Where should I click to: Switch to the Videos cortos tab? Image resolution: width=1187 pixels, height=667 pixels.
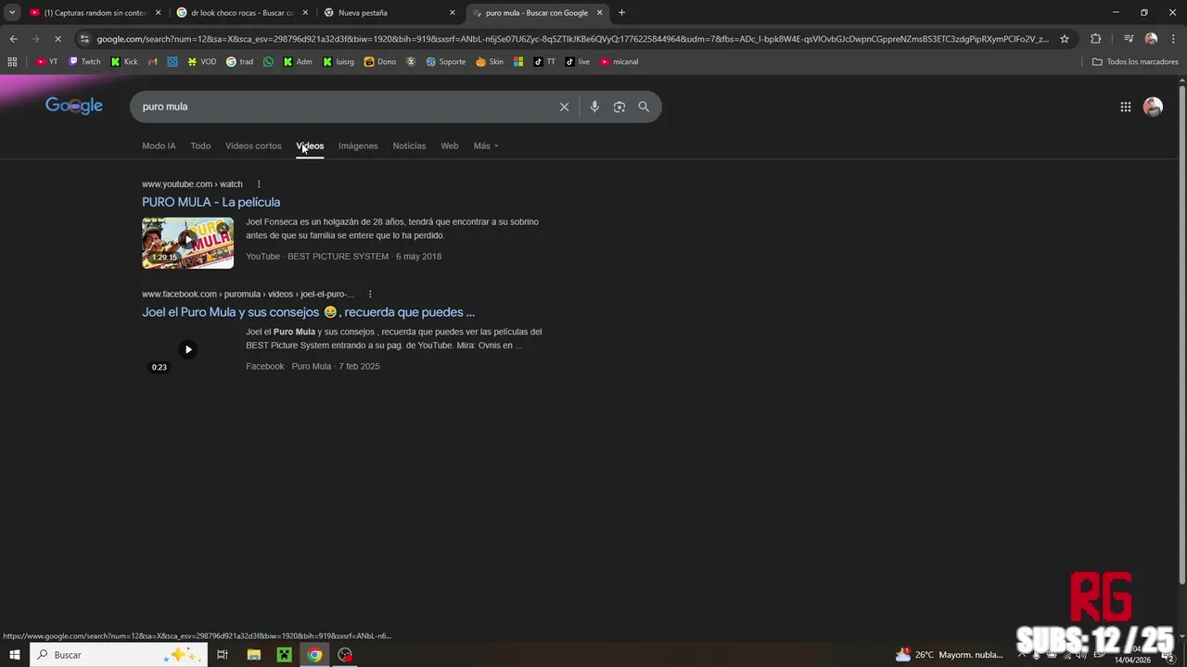click(x=253, y=145)
